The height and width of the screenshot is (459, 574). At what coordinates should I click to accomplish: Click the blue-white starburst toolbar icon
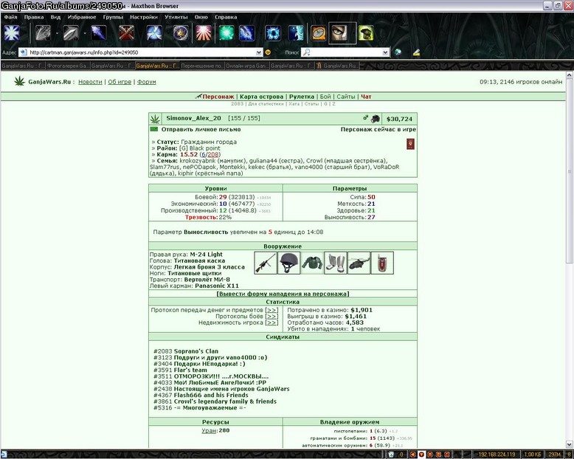click(x=11, y=33)
